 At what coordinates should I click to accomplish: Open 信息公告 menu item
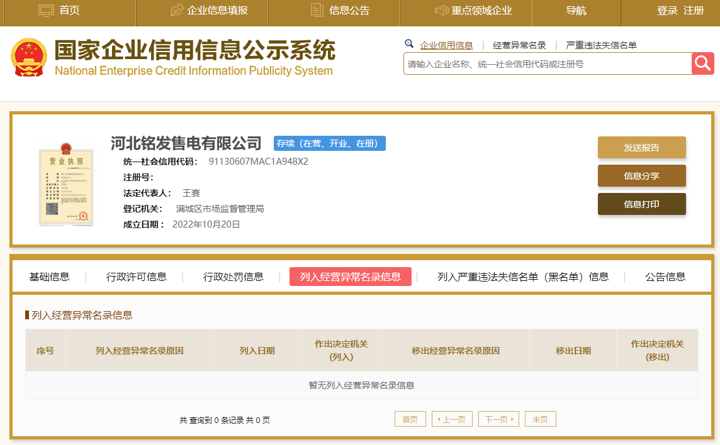click(349, 11)
